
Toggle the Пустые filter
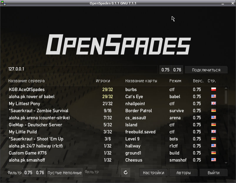pos(55,173)
